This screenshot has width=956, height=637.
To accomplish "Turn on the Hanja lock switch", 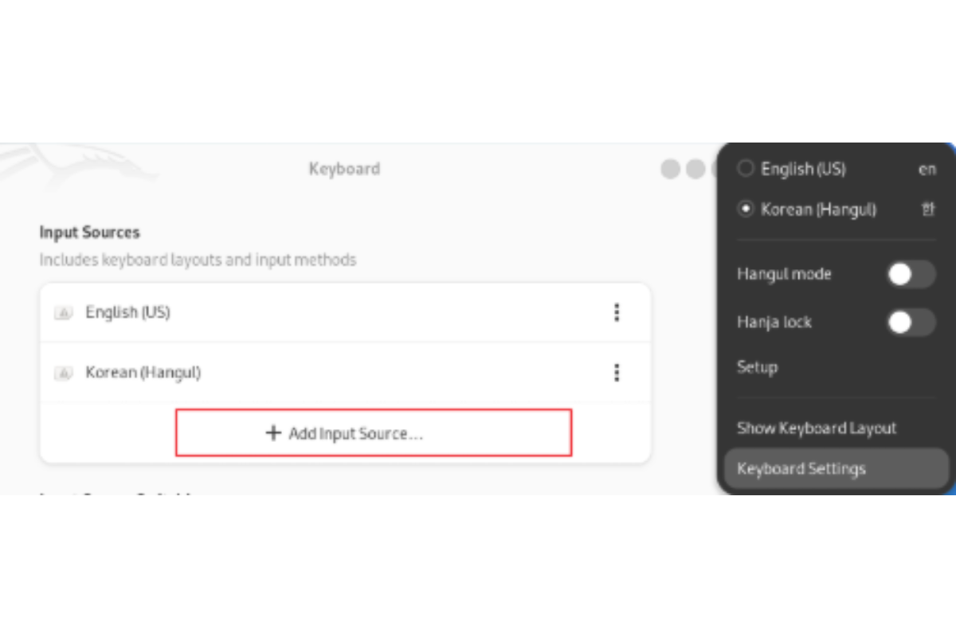I will [911, 322].
